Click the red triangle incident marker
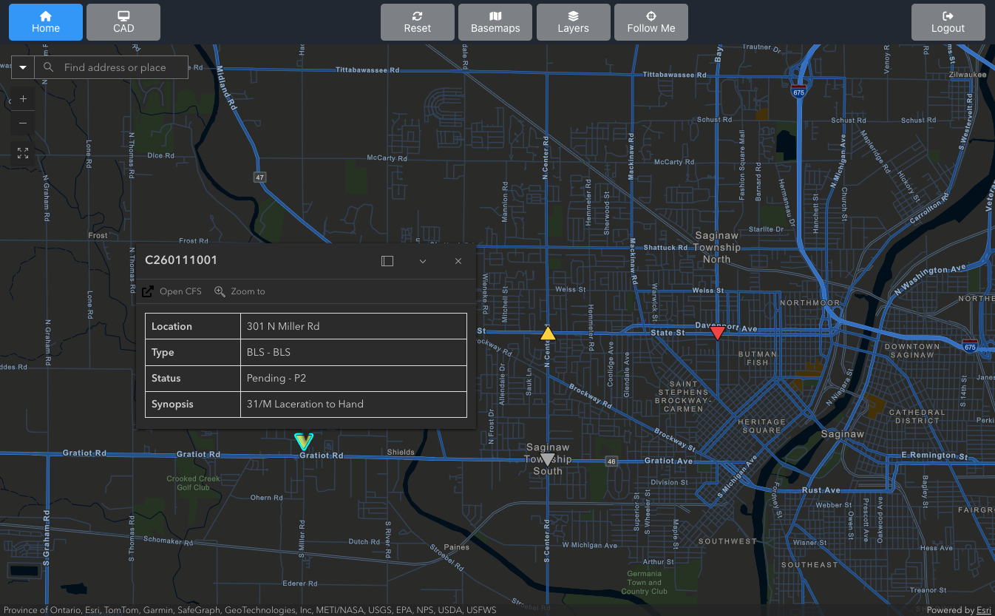995x616 pixels. 717,334
